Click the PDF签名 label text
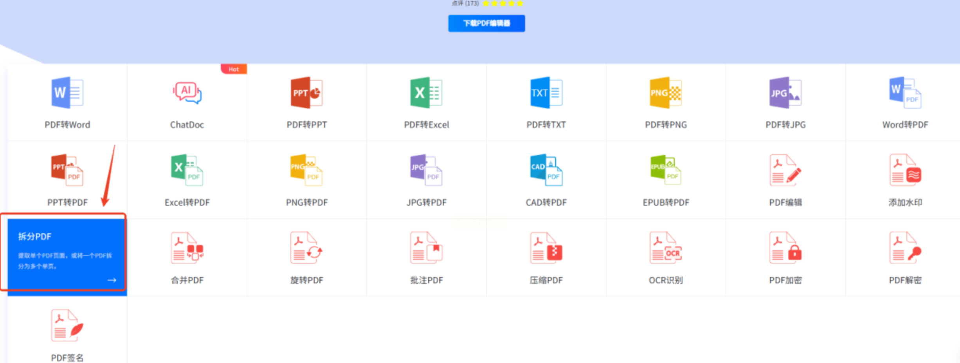 pos(67,358)
